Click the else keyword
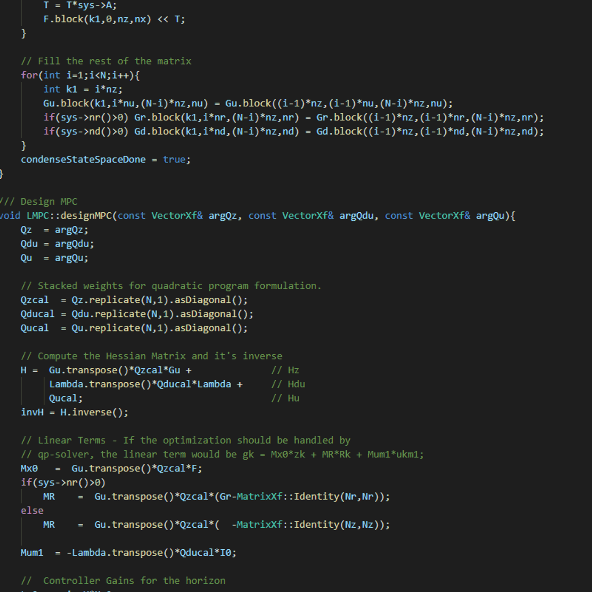Screen dimensions: 592x592 tap(32, 510)
